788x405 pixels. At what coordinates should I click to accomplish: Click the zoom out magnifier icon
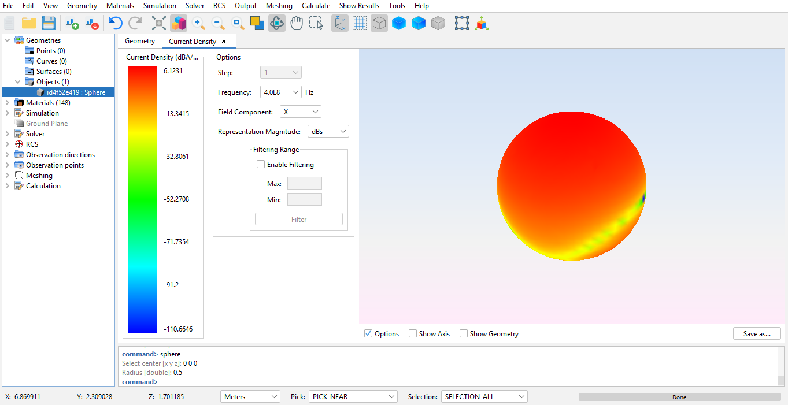pos(218,23)
